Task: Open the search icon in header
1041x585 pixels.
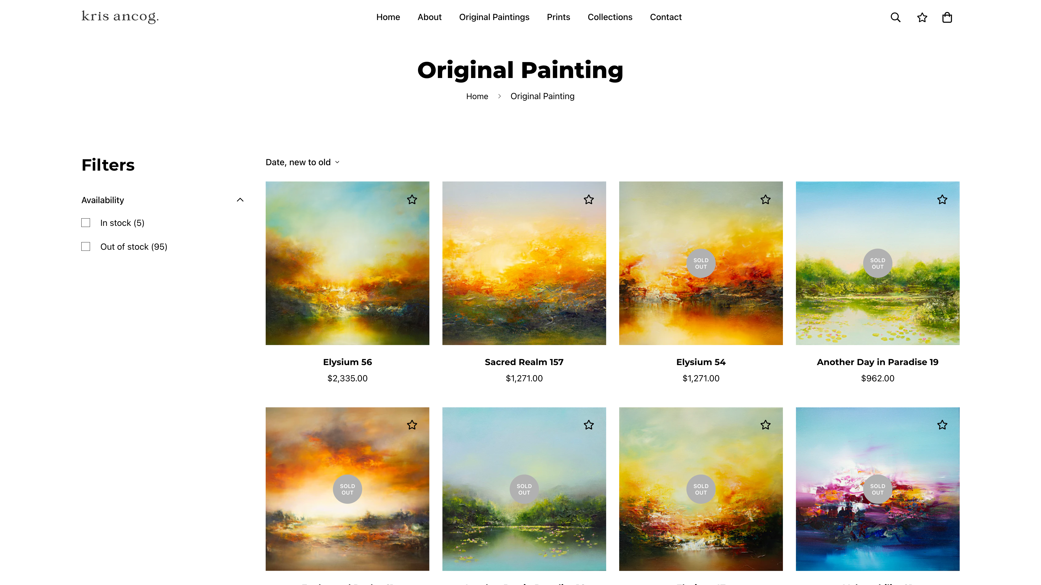Action: click(x=895, y=17)
